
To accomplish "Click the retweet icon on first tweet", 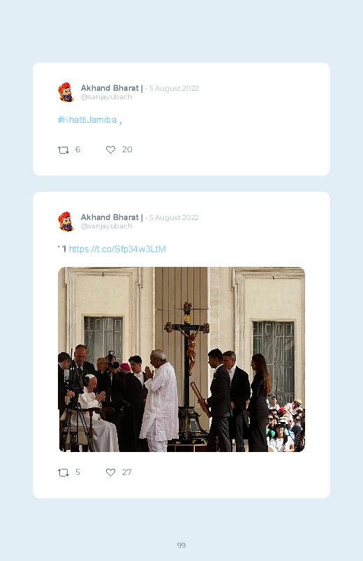I will click(64, 150).
